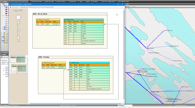The width and height of the screenshot is (195, 108).
Task: Click the 1/8/2 row of the TN-4595 table
Action: (x=89, y=89)
